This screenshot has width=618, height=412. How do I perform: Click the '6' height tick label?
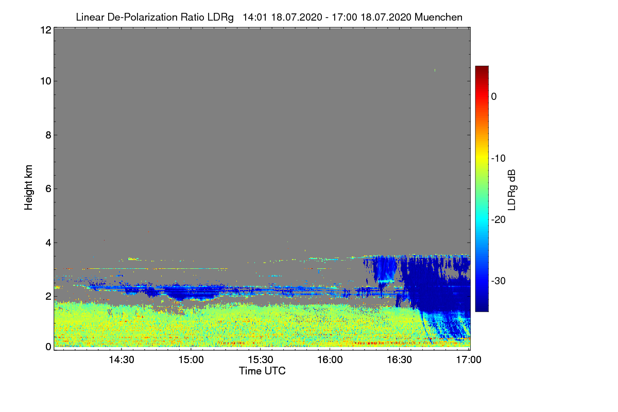pyautogui.click(x=48, y=188)
